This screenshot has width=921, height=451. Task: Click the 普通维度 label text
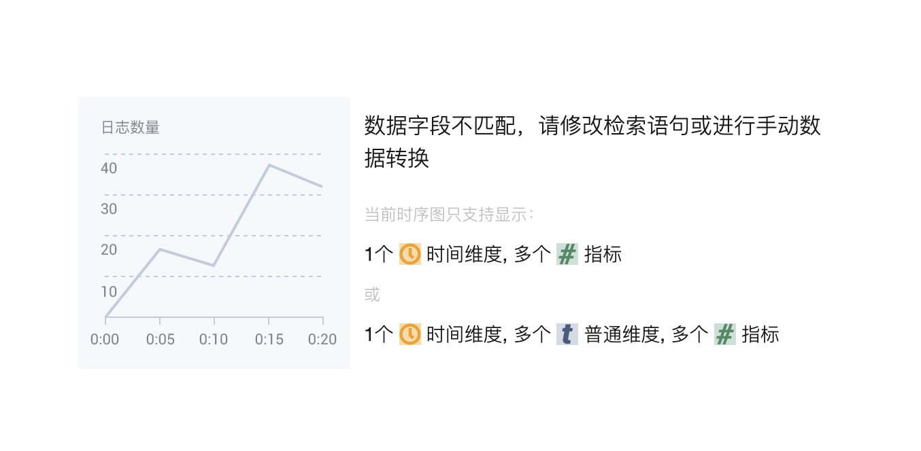pos(622,333)
